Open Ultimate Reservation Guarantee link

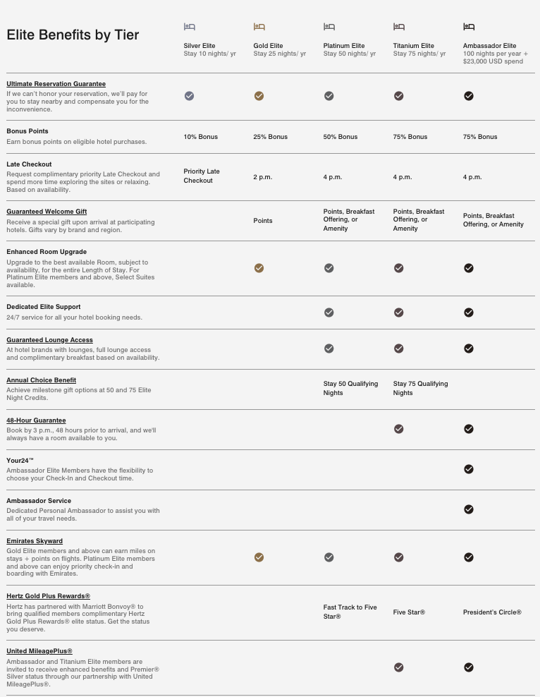[56, 84]
